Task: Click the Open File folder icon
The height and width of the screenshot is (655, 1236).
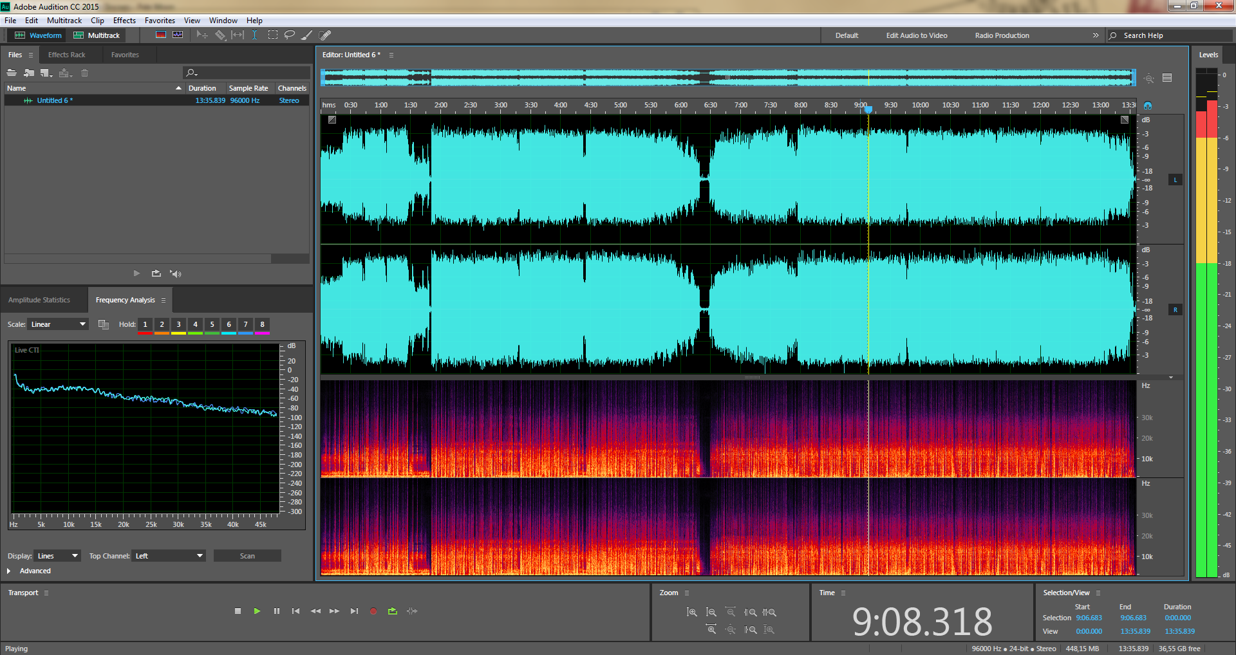Action: point(12,73)
